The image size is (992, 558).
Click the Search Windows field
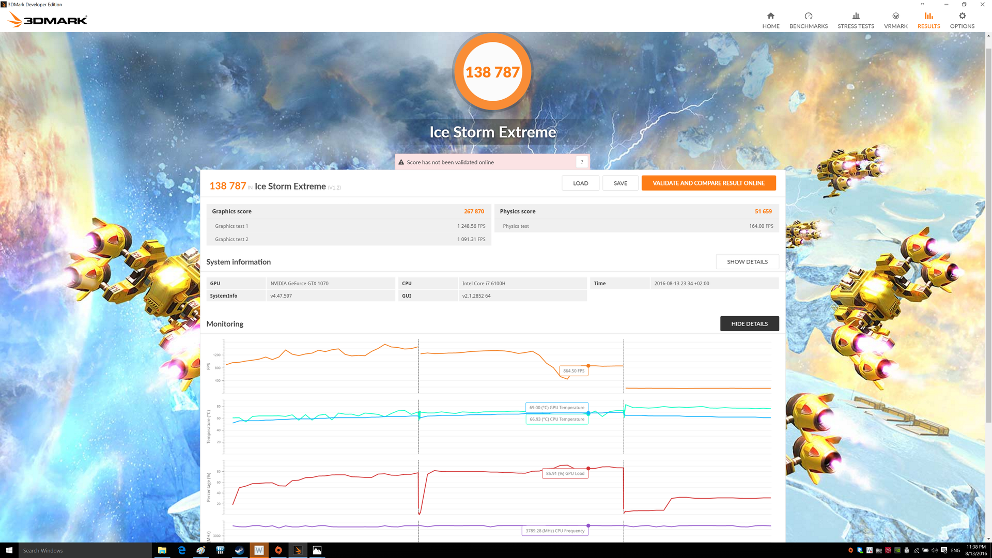[85, 551]
